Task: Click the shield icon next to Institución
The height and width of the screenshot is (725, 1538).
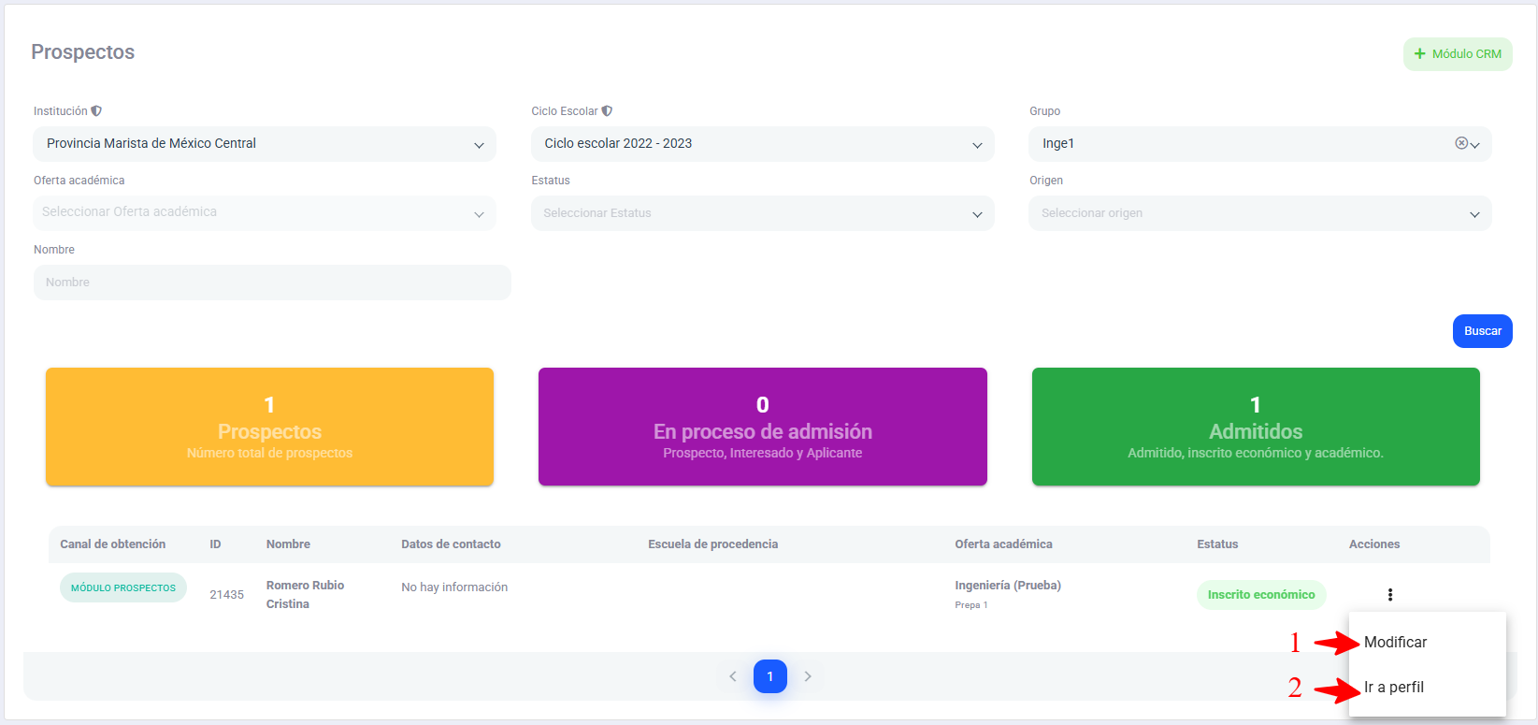Action: tap(96, 111)
